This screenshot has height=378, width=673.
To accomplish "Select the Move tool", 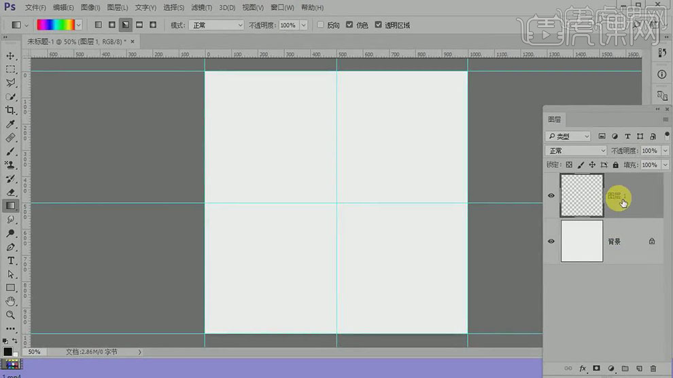I will tap(11, 56).
